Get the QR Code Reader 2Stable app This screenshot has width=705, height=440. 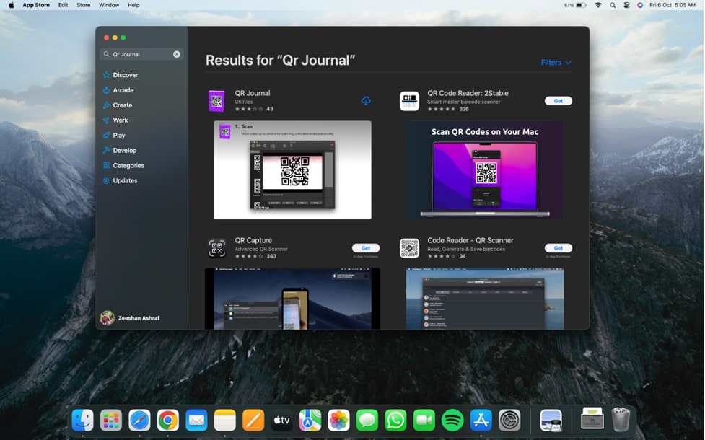tap(558, 101)
